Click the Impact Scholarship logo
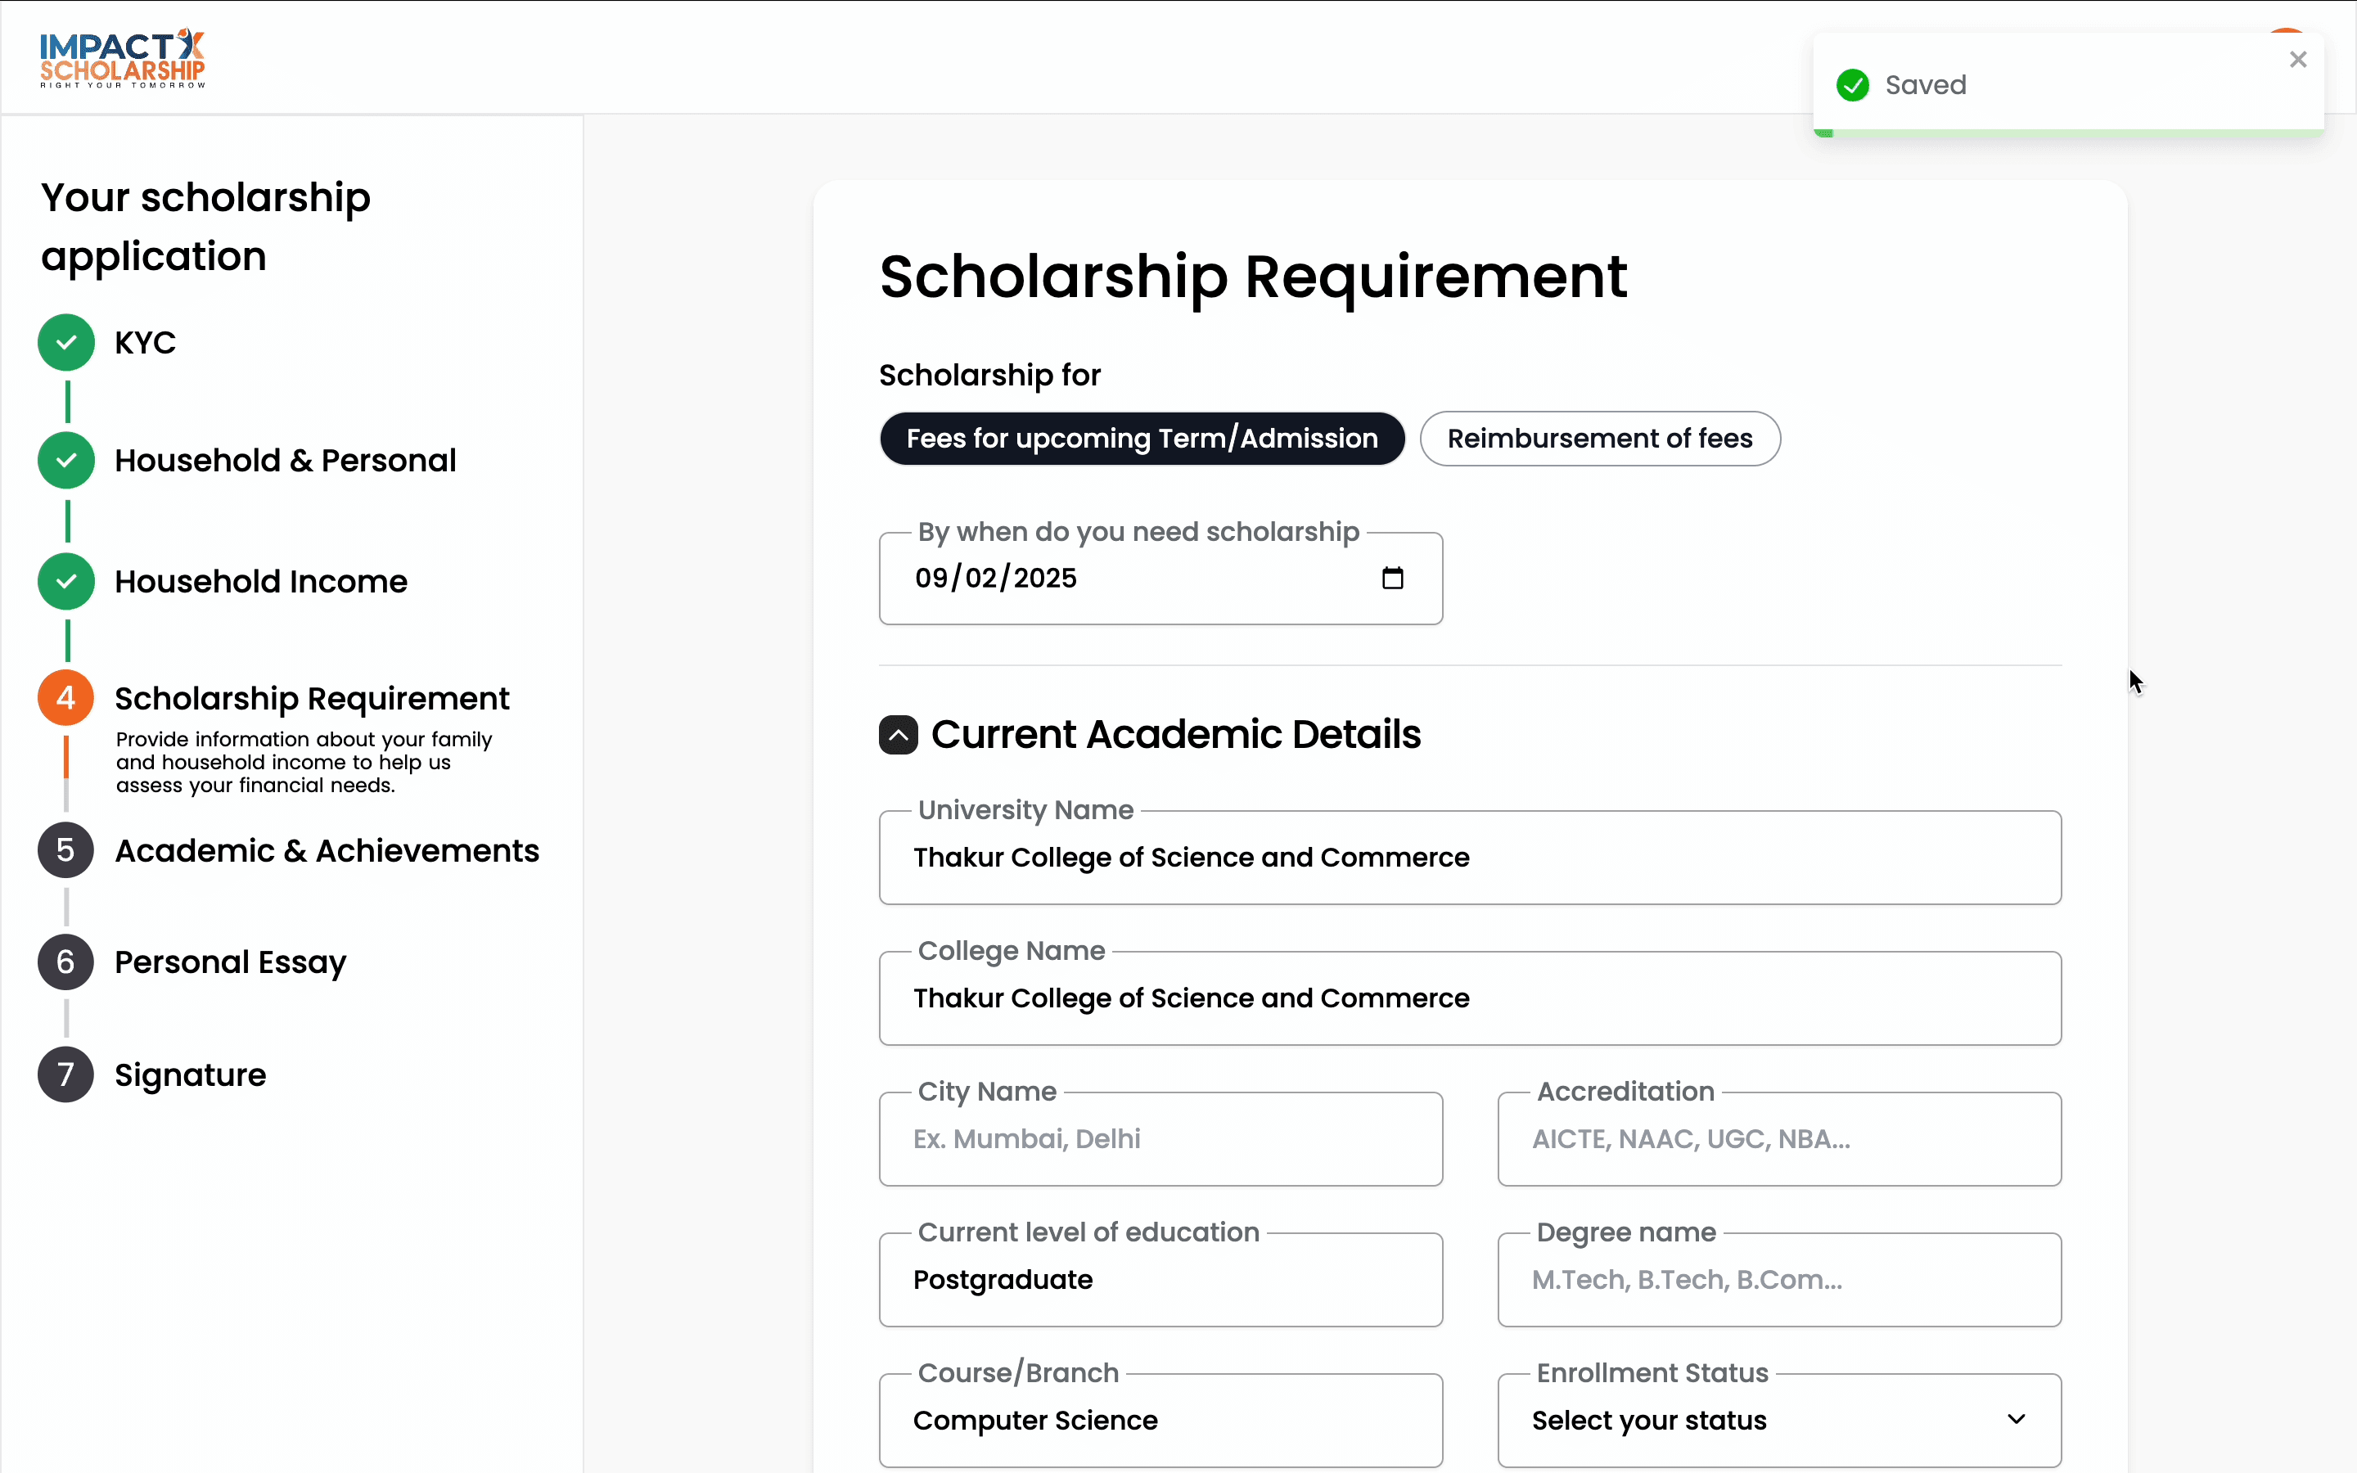This screenshot has height=1473, width=2357. coord(123,58)
